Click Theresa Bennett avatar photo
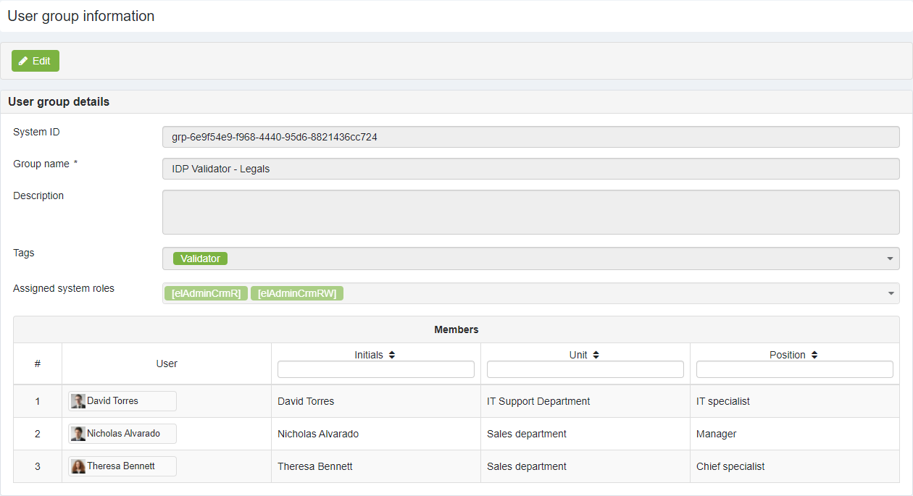The image size is (913, 496). pyautogui.click(x=78, y=466)
